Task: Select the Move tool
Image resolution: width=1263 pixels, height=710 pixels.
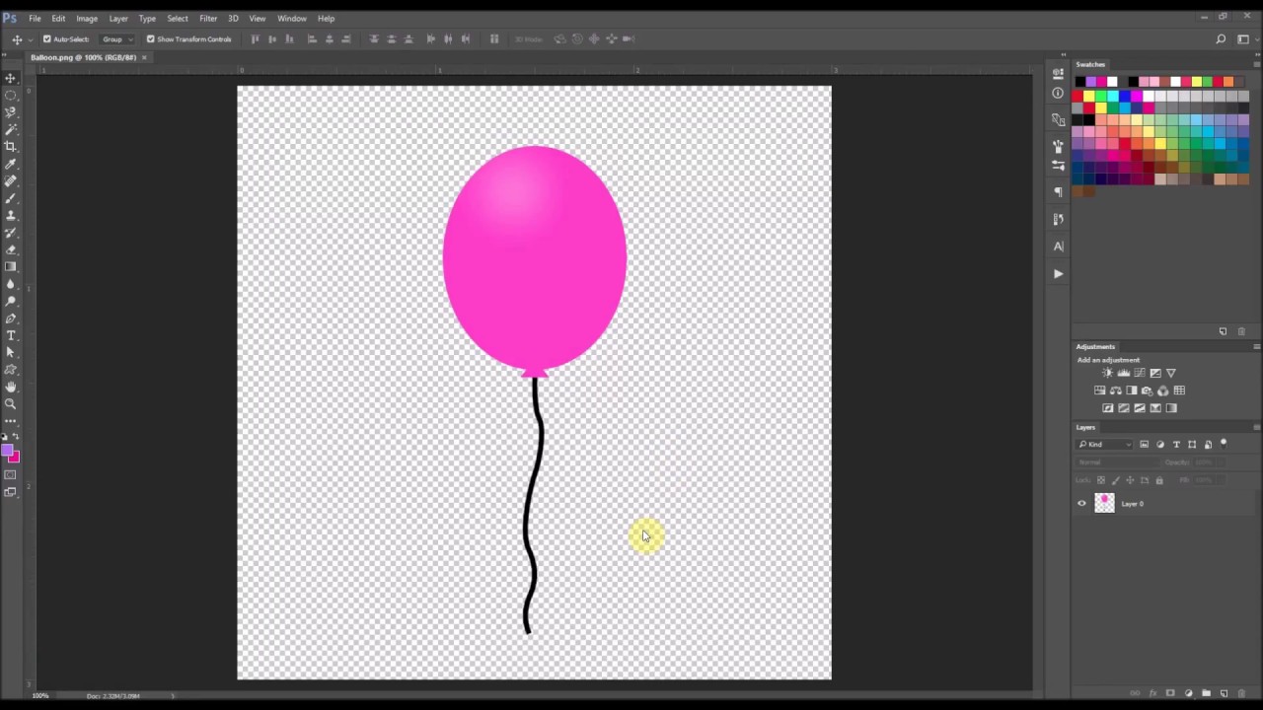Action: tap(11, 78)
